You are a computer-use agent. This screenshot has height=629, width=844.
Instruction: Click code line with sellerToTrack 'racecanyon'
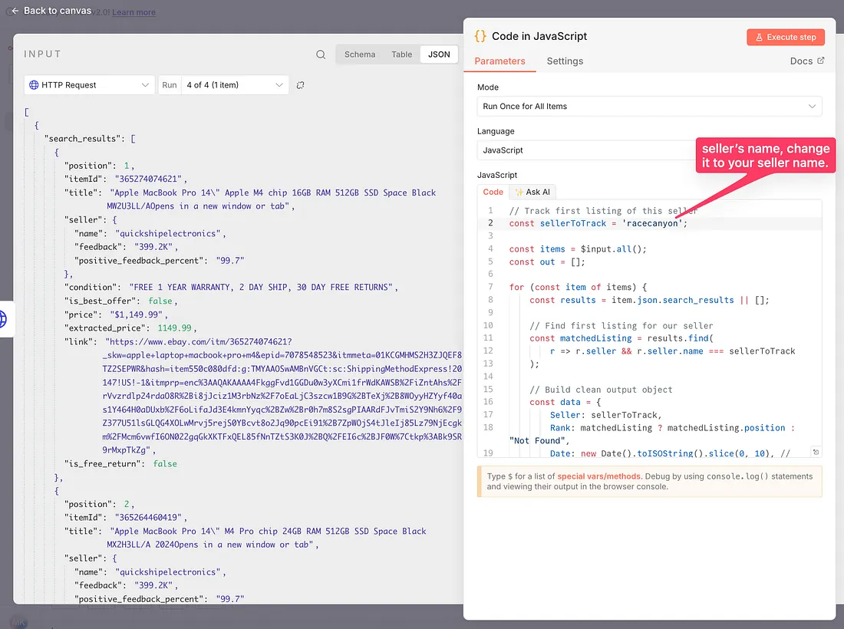coord(598,223)
